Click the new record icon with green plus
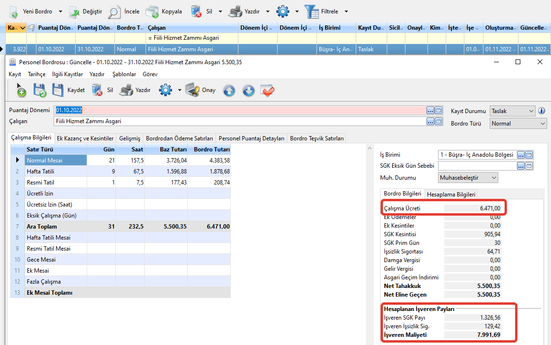The width and height of the screenshot is (551, 345). pyautogui.click(x=21, y=90)
